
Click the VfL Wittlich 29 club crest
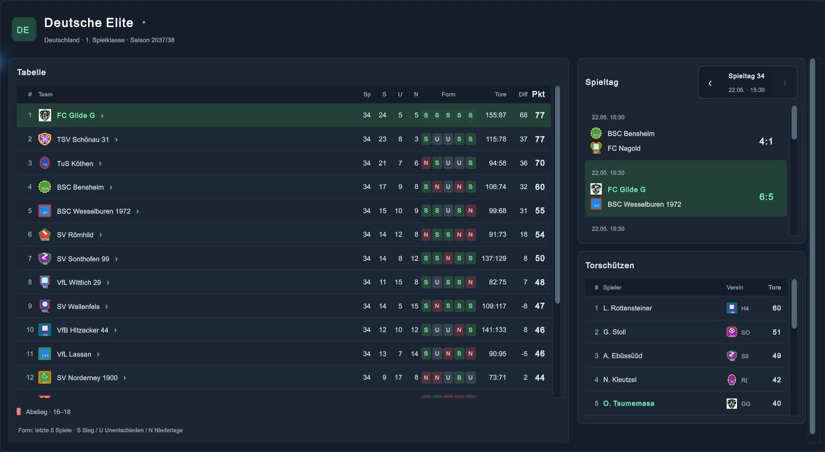click(45, 282)
